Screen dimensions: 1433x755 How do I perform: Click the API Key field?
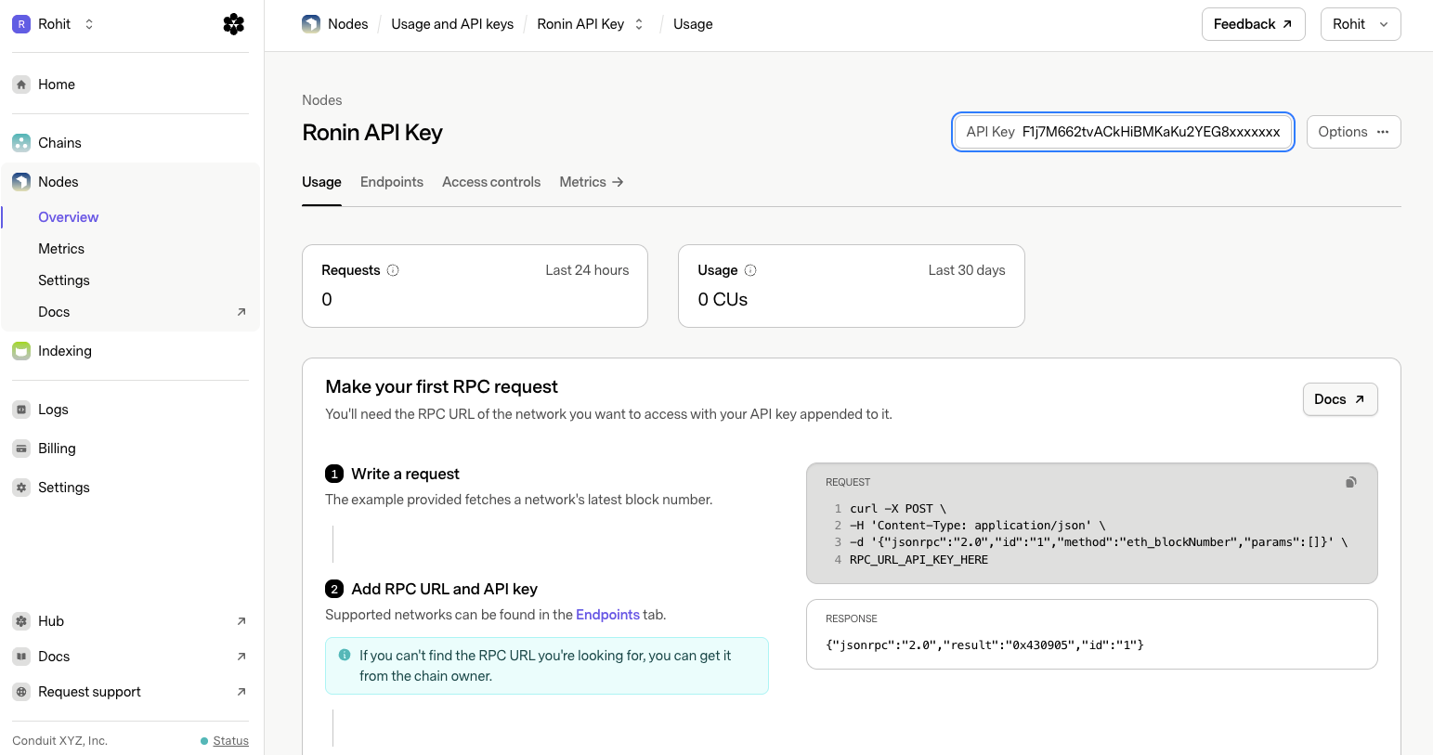[1124, 132]
